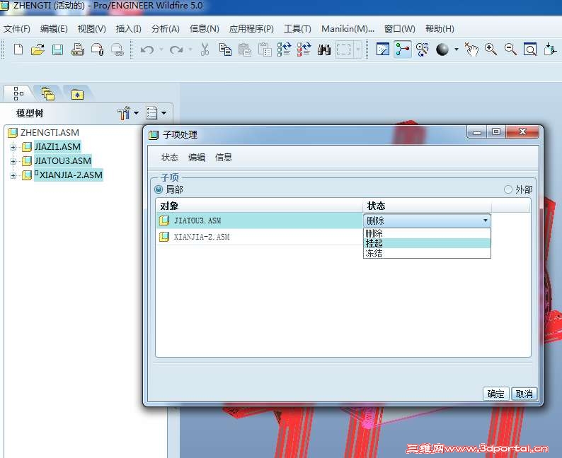Select the 局部 radio button
Image resolution: width=562 pixels, height=458 pixels.
tap(158, 189)
